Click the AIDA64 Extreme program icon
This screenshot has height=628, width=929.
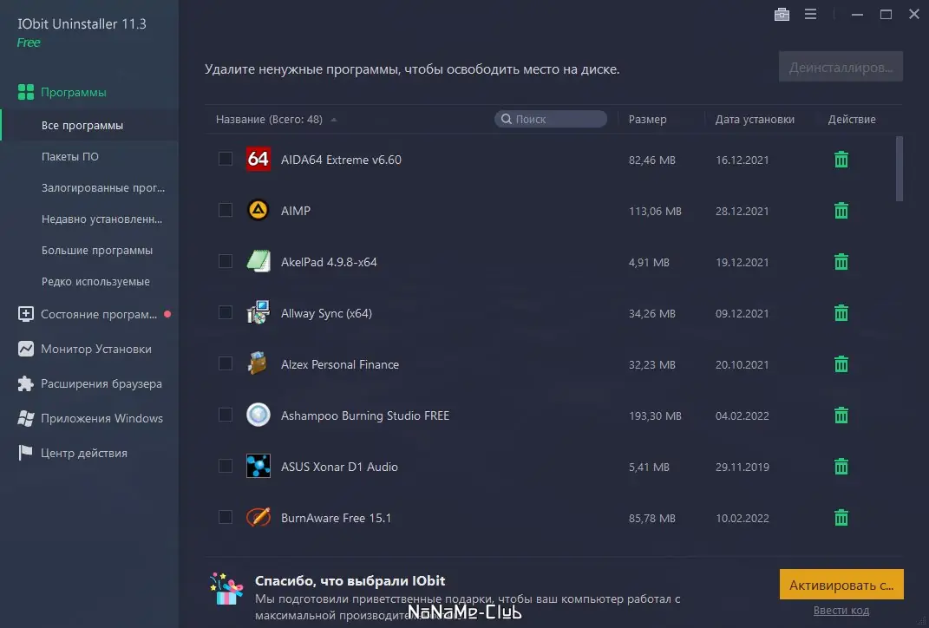pos(258,159)
